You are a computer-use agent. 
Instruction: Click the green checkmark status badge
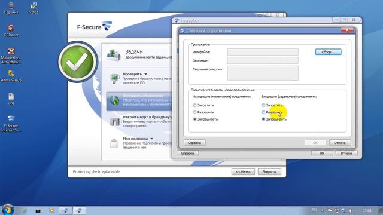pyautogui.click(x=78, y=62)
